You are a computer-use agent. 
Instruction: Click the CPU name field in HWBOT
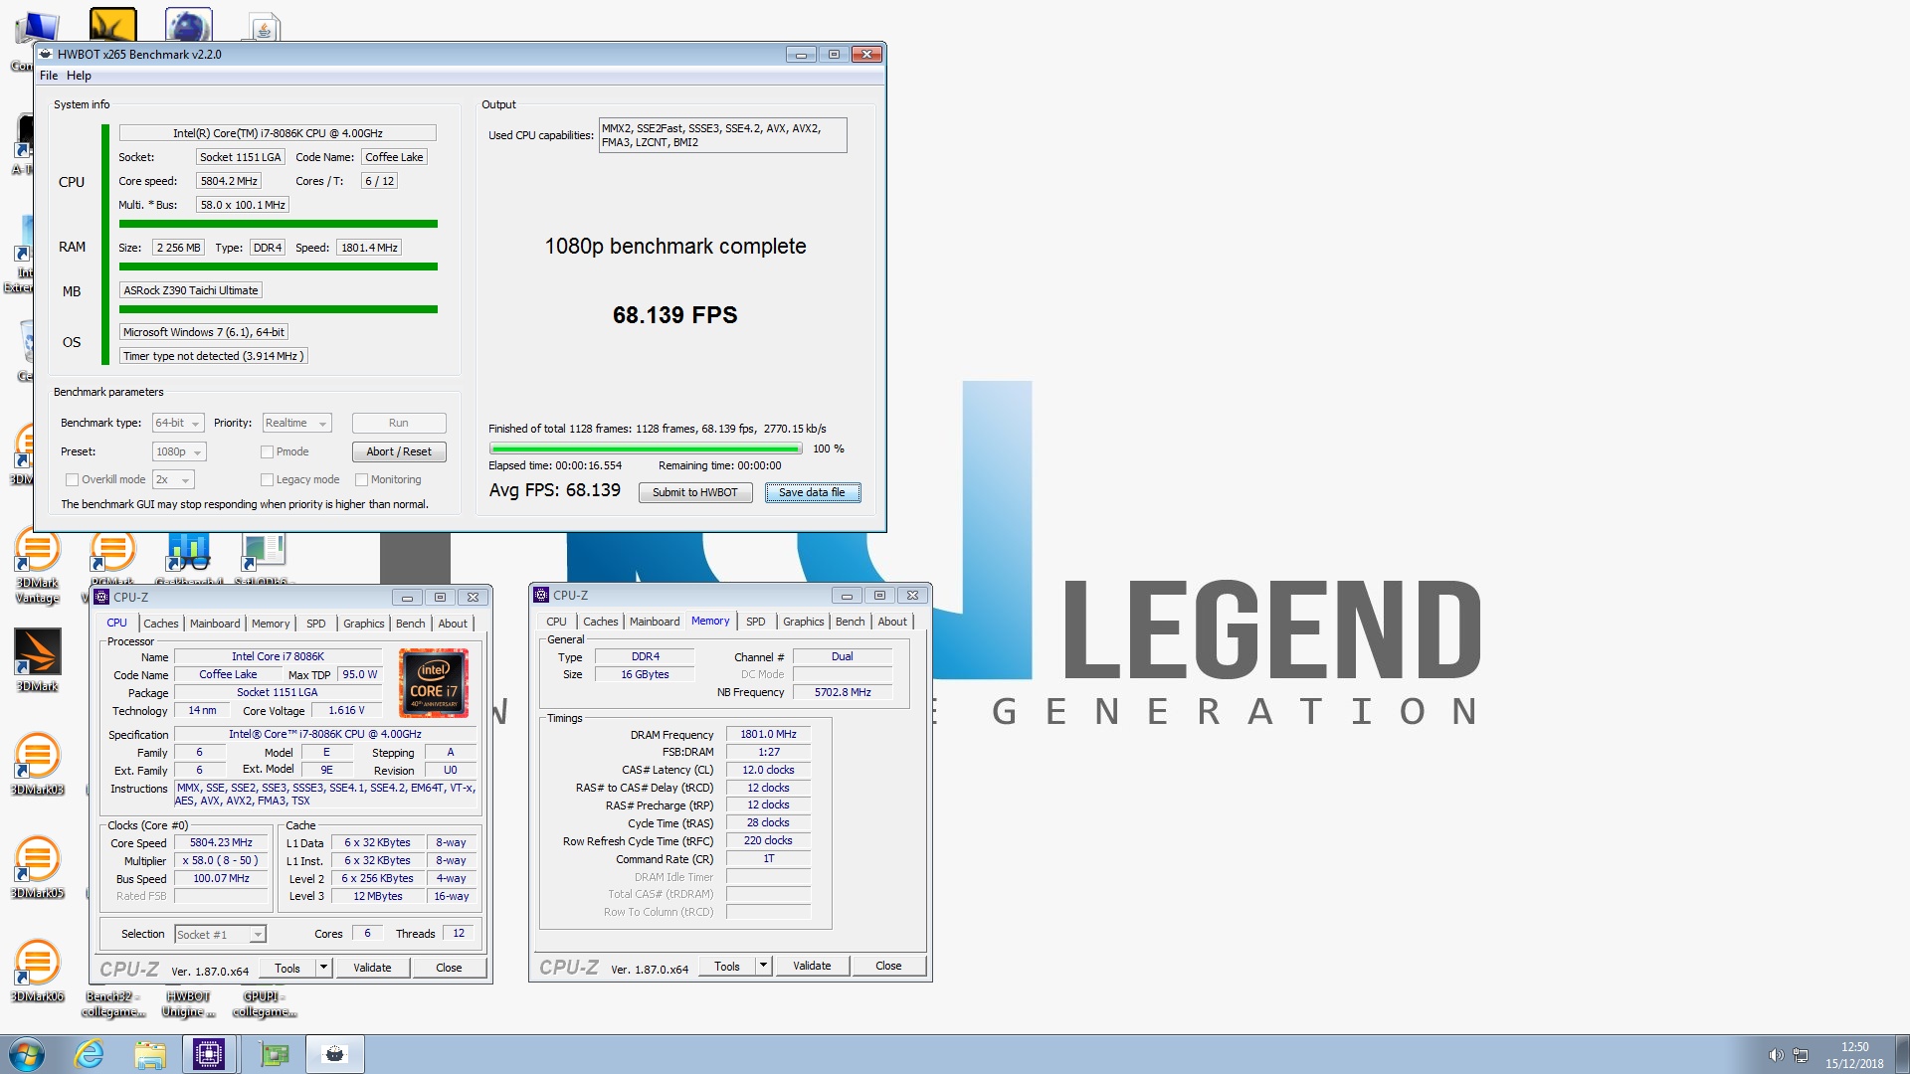[x=278, y=133]
